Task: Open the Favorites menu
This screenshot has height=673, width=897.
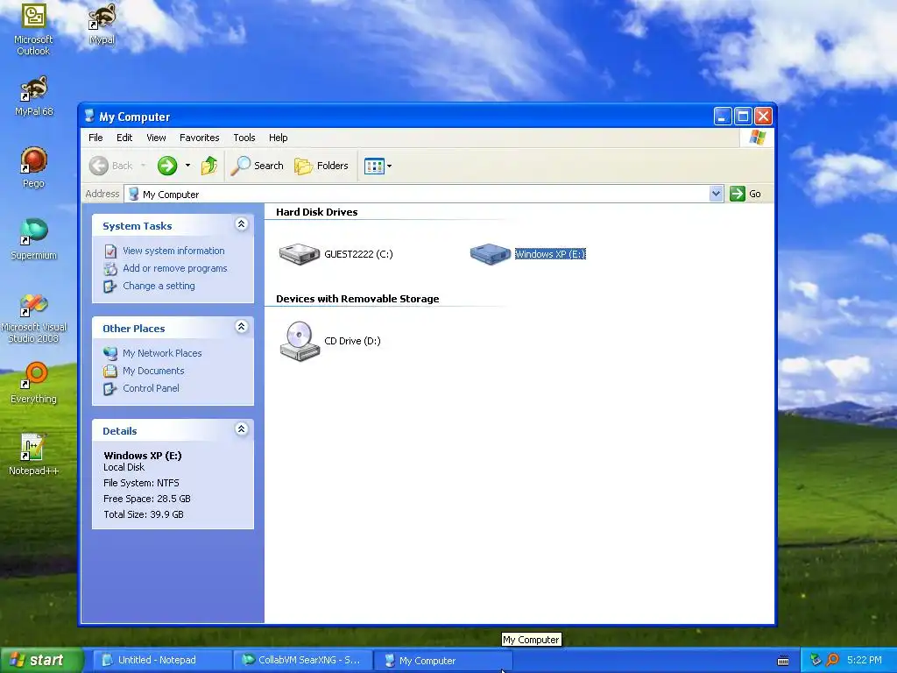Action: (x=199, y=138)
